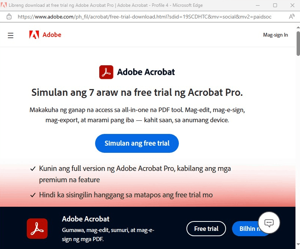Open the chat support bubble
This screenshot has height=249, width=300.
[269, 223]
